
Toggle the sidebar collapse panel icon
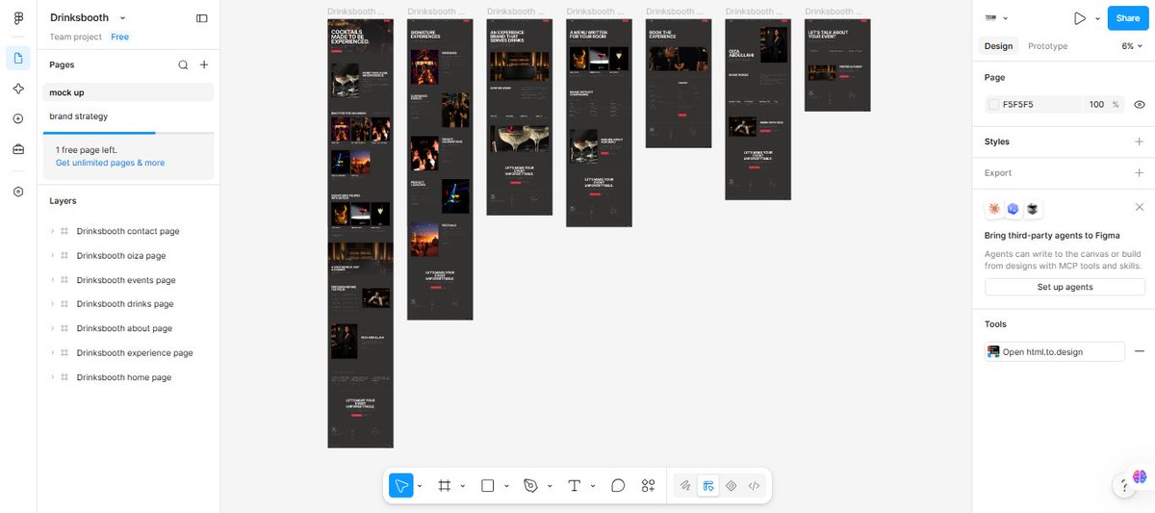(x=201, y=18)
